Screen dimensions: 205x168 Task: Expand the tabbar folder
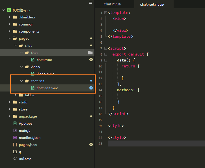coord(16,95)
